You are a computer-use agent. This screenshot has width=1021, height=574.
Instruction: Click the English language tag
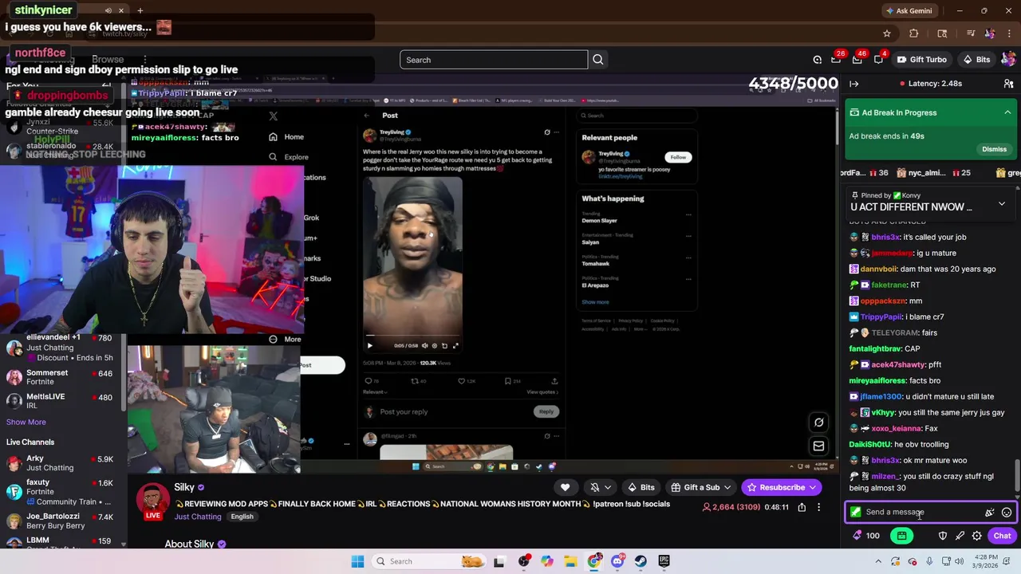(242, 517)
